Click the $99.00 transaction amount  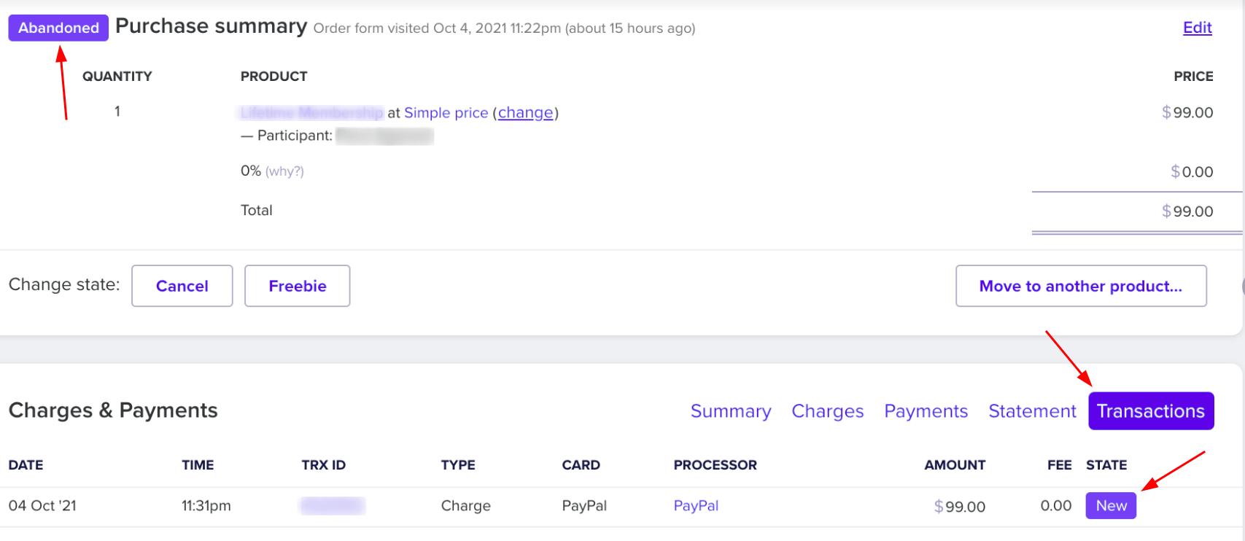point(959,506)
